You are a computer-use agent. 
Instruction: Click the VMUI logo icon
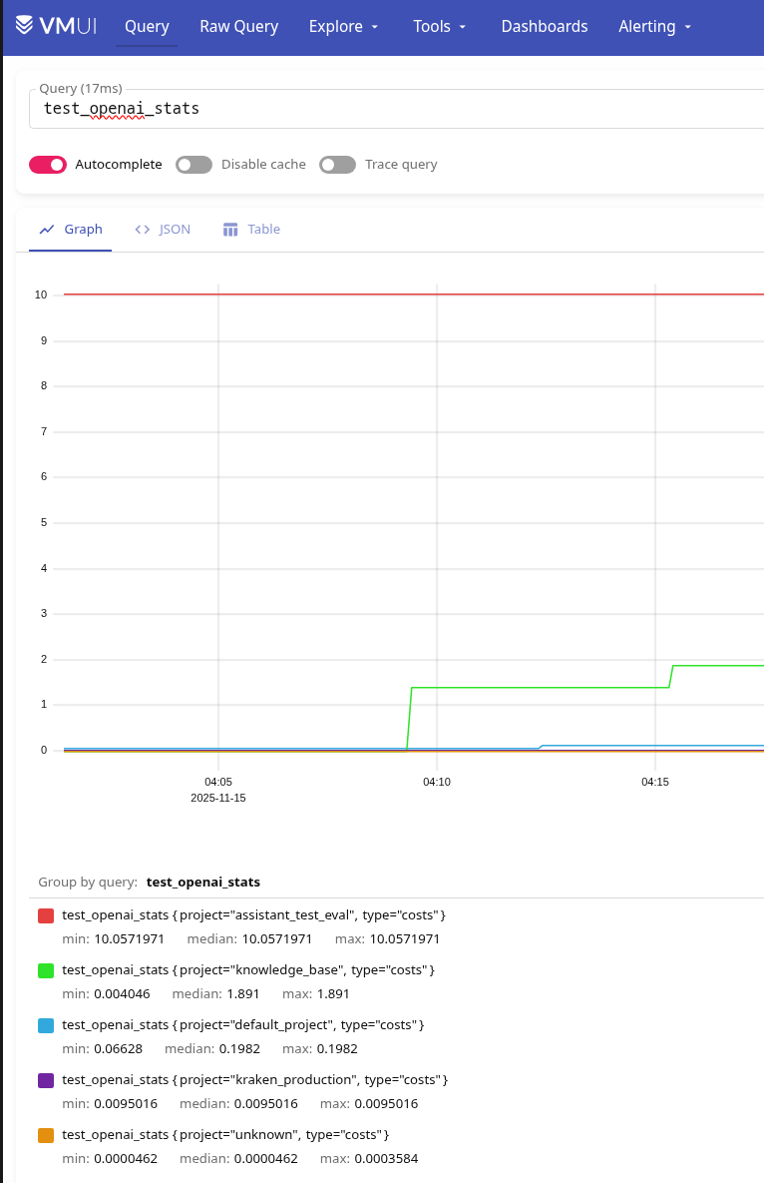point(27,26)
